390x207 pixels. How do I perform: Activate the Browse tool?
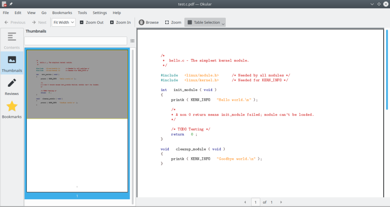pyautogui.click(x=149, y=22)
